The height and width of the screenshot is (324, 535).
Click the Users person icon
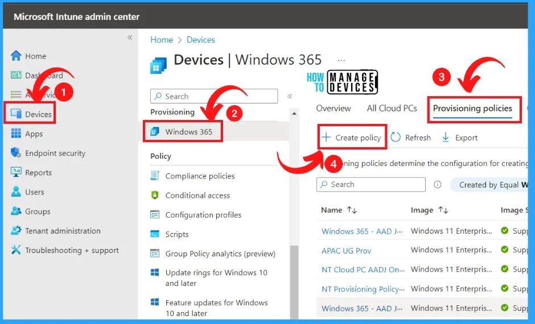point(16,192)
